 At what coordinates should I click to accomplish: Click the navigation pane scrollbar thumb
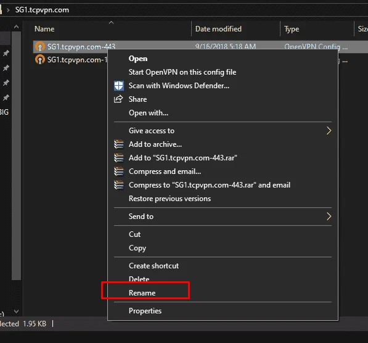pos(16,155)
